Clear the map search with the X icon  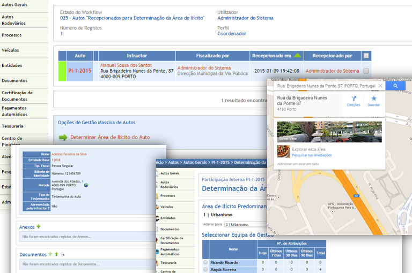[380, 86]
